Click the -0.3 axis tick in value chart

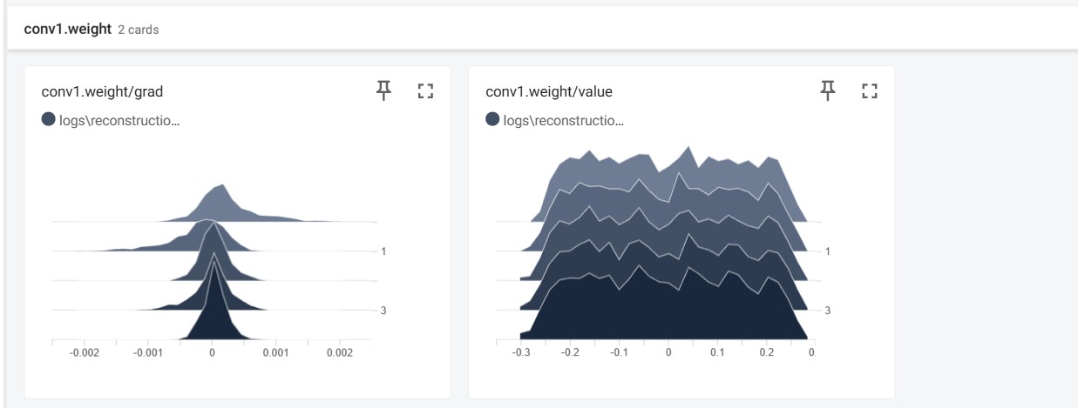click(x=521, y=353)
